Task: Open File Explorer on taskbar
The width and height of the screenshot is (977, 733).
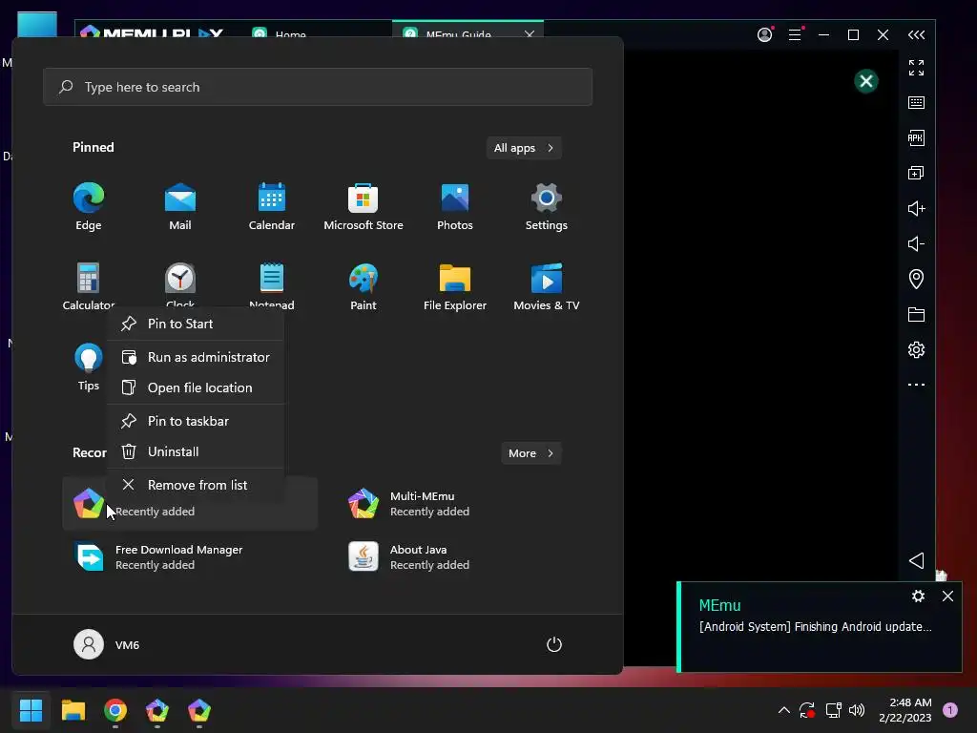Action: point(73,710)
